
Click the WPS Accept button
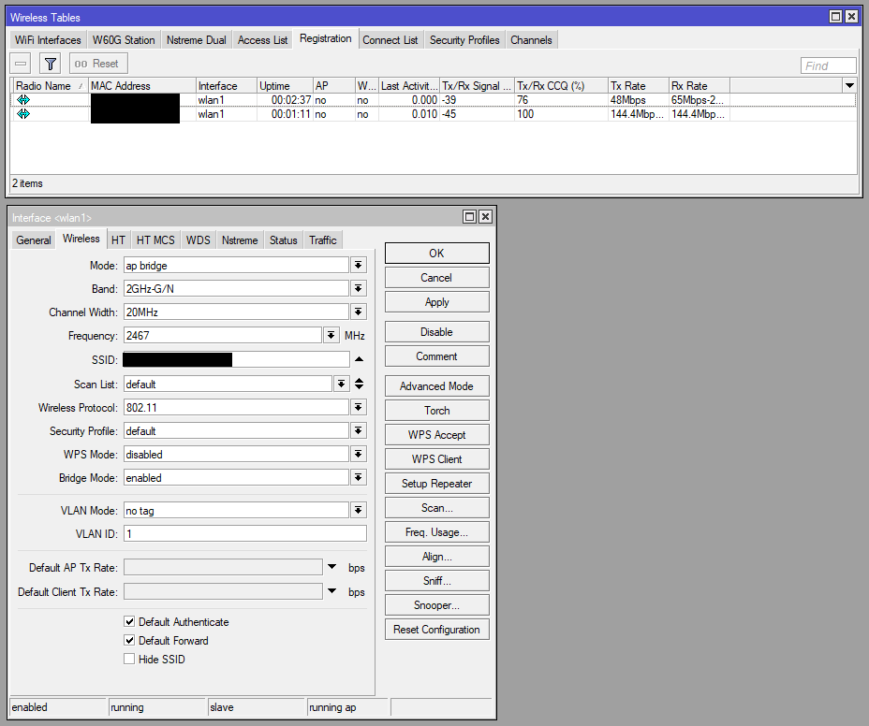coord(436,435)
